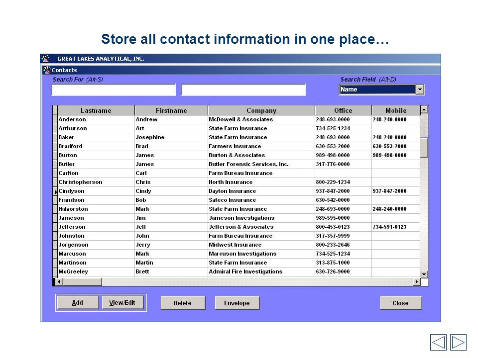Click the Mobile column header
Viewport: 478px width, 358px height.
click(396, 110)
